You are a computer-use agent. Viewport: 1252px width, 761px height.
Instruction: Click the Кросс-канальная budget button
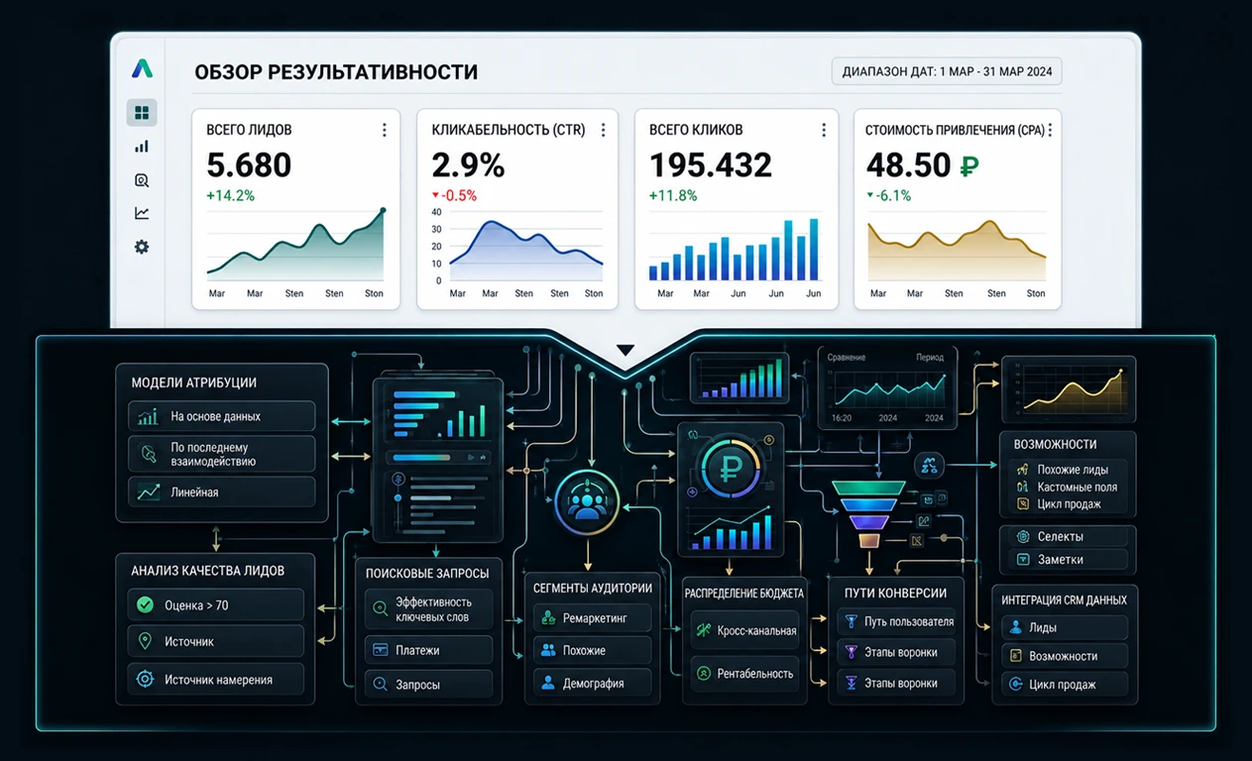pos(744,630)
